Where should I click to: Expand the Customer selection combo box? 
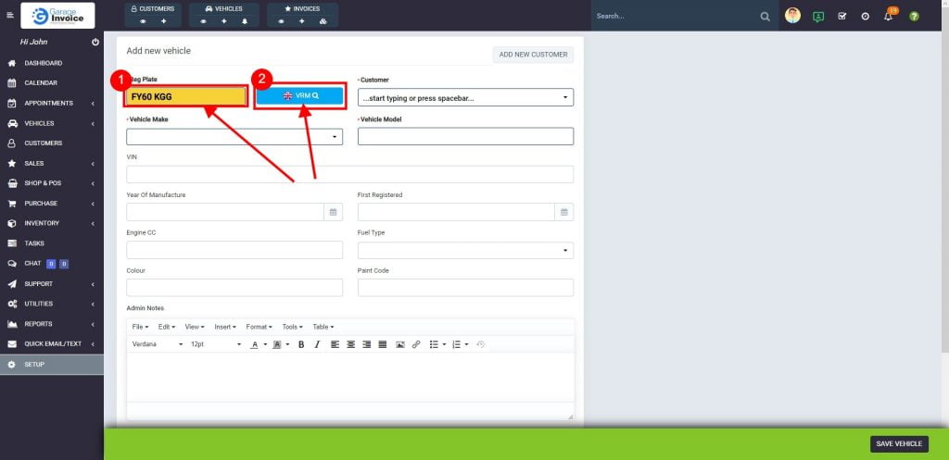(x=465, y=97)
